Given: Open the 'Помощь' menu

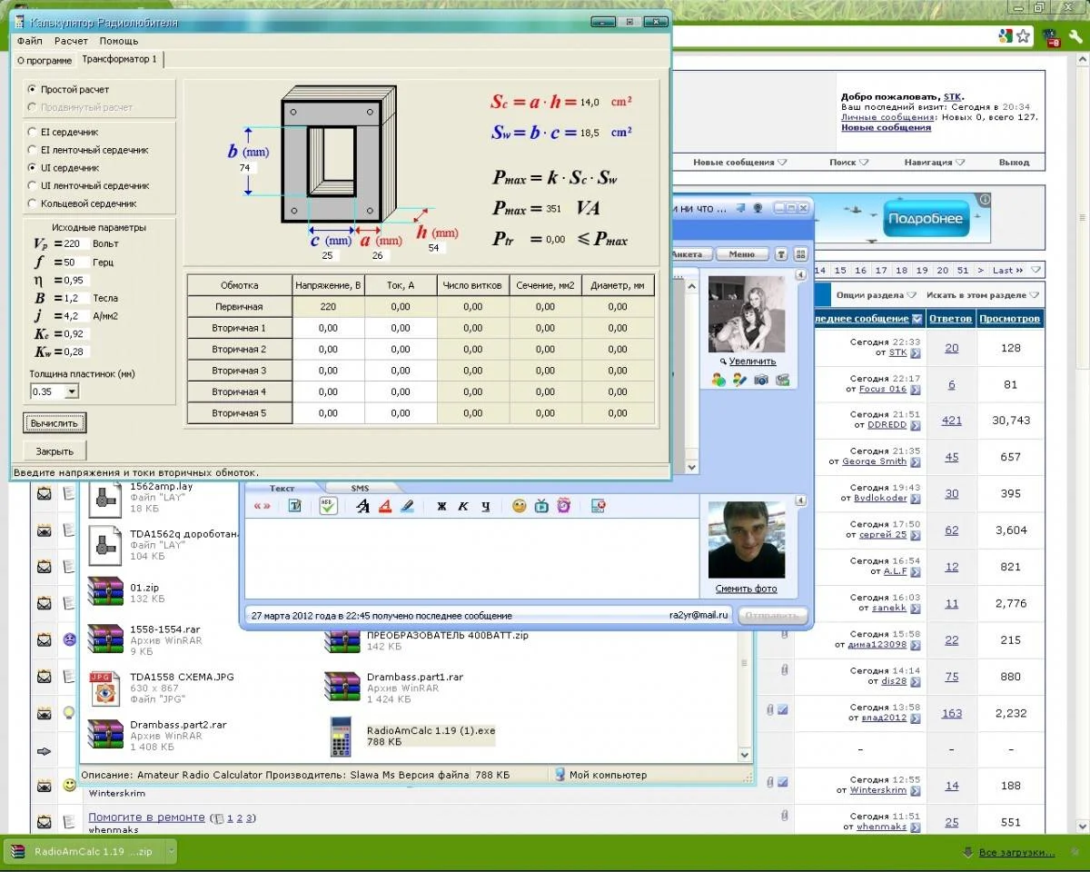Looking at the screenshot, I should tap(119, 41).
